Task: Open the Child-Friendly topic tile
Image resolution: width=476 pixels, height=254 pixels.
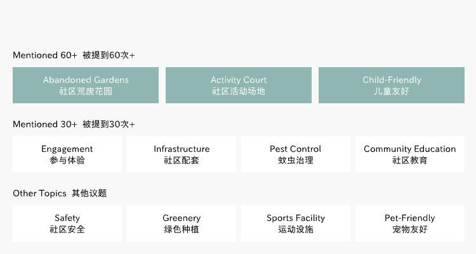Action: [392, 85]
